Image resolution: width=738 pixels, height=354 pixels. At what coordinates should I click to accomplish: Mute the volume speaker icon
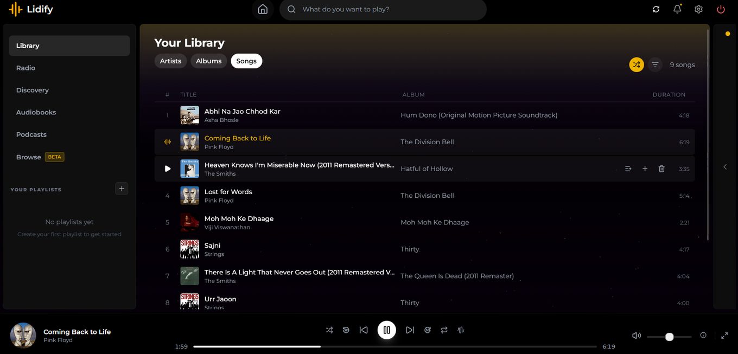[x=637, y=336]
